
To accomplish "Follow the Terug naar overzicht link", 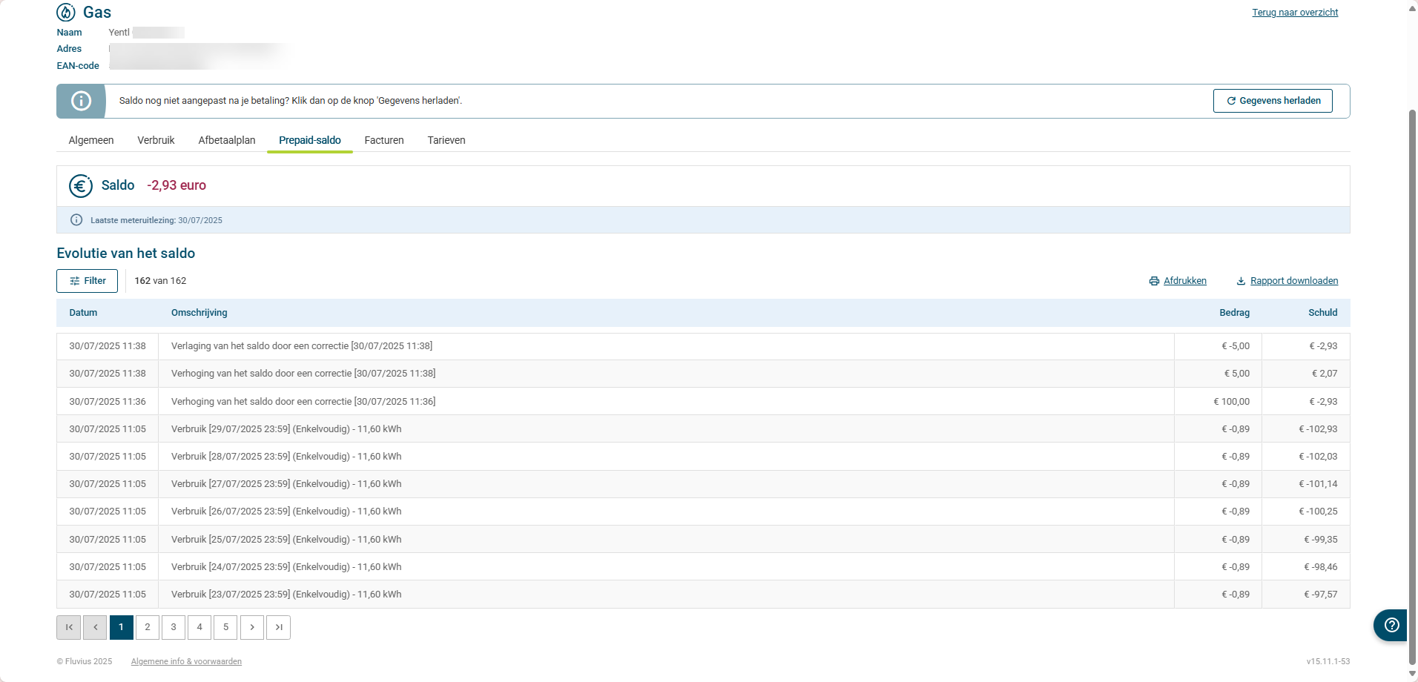I will tap(1295, 13).
